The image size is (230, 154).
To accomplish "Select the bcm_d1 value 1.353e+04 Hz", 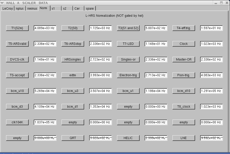I will pos(101,106).
